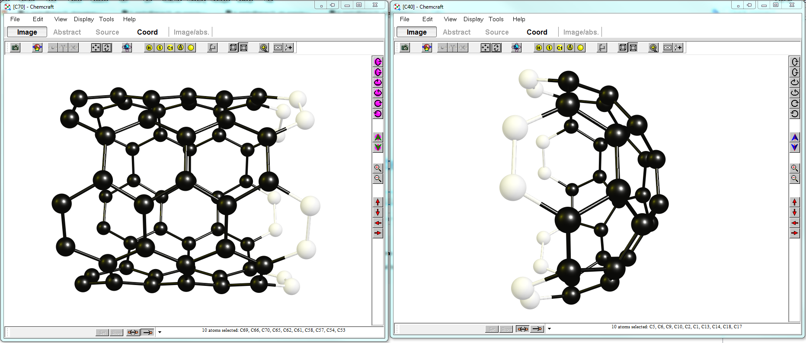Viewport: 806px width, 343px height.
Task: Click red left arrow in C70 side panel
Action: (378, 223)
